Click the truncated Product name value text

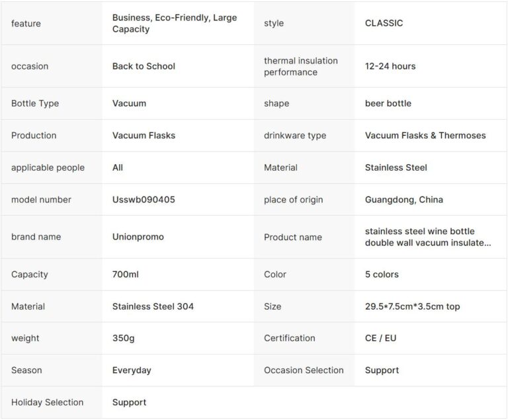coord(428,237)
